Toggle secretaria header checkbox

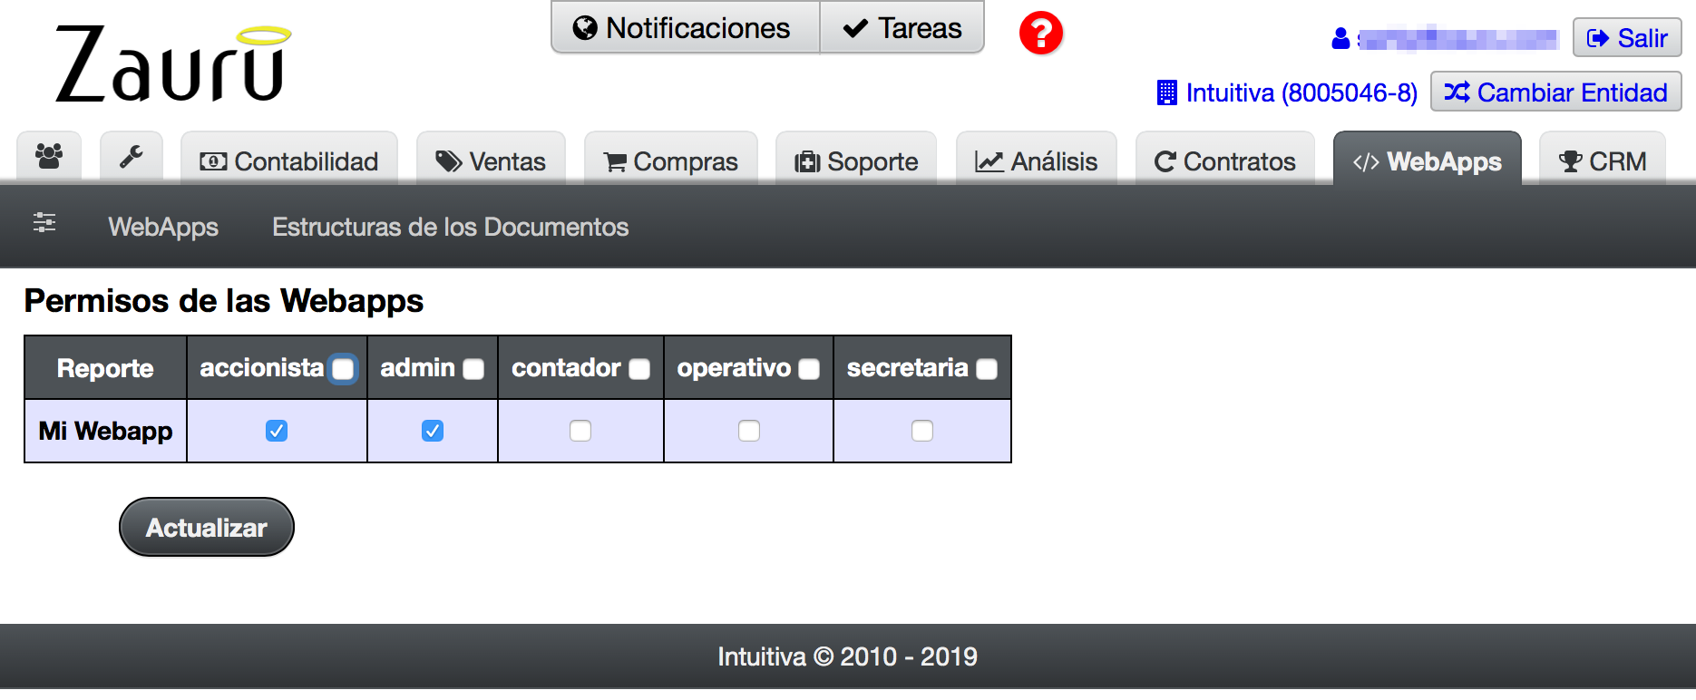pyautogui.click(x=987, y=369)
